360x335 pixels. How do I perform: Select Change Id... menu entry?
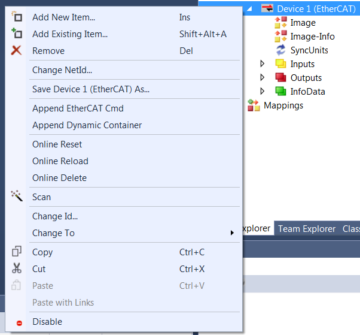[123, 216]
